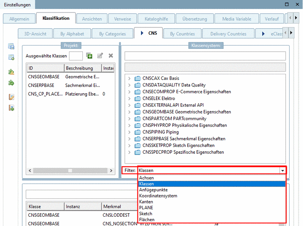This screenshot has width=303, height=226.
Task: Click the Klasse column header
Action: (x=45, y=207)
